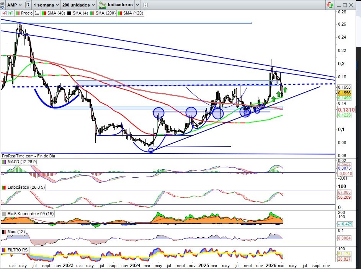Open SMA (200) indicator settings

(x=103, y=13)
